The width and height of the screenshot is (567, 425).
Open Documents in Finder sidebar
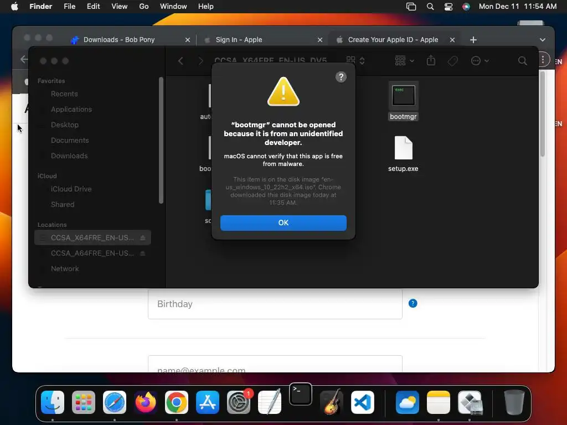(70, 141)
